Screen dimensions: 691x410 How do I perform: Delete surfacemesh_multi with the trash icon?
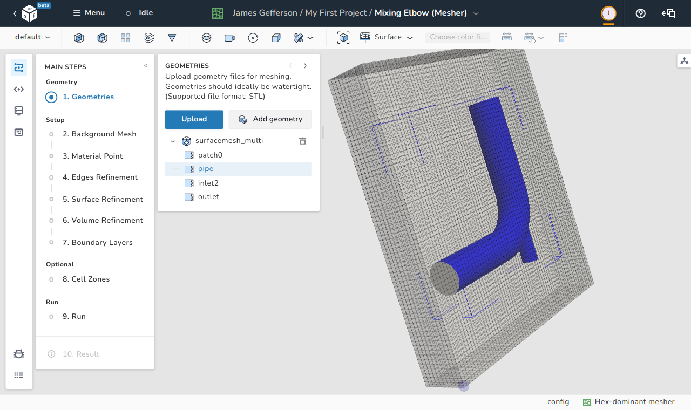click(303, 141)
